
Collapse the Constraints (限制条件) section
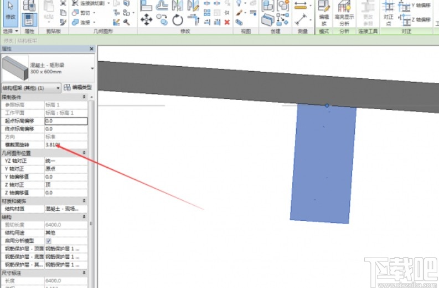point(84,97)
